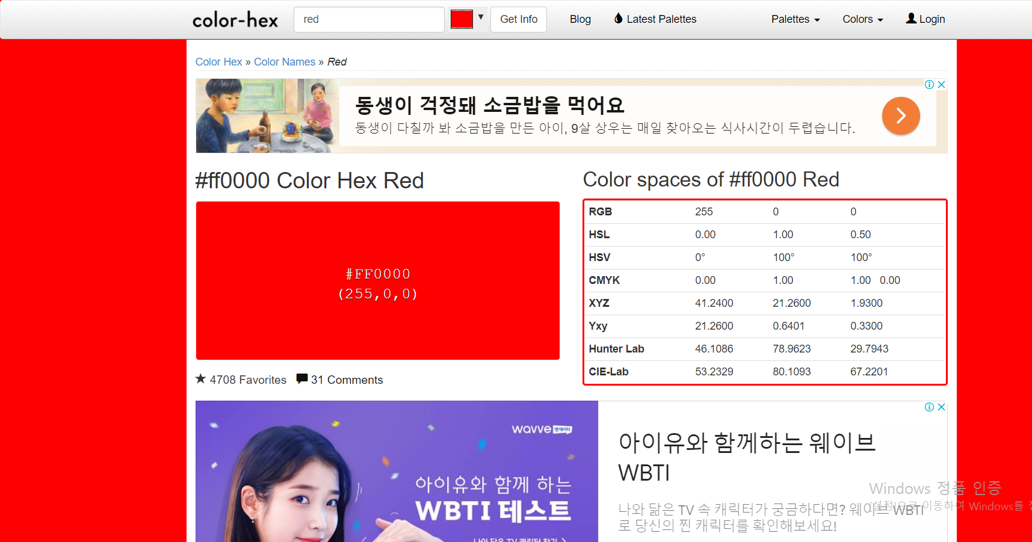The image size is (1032, 542).
Task: Click the star Favorites icon
Action: click(x=200, y=379)
